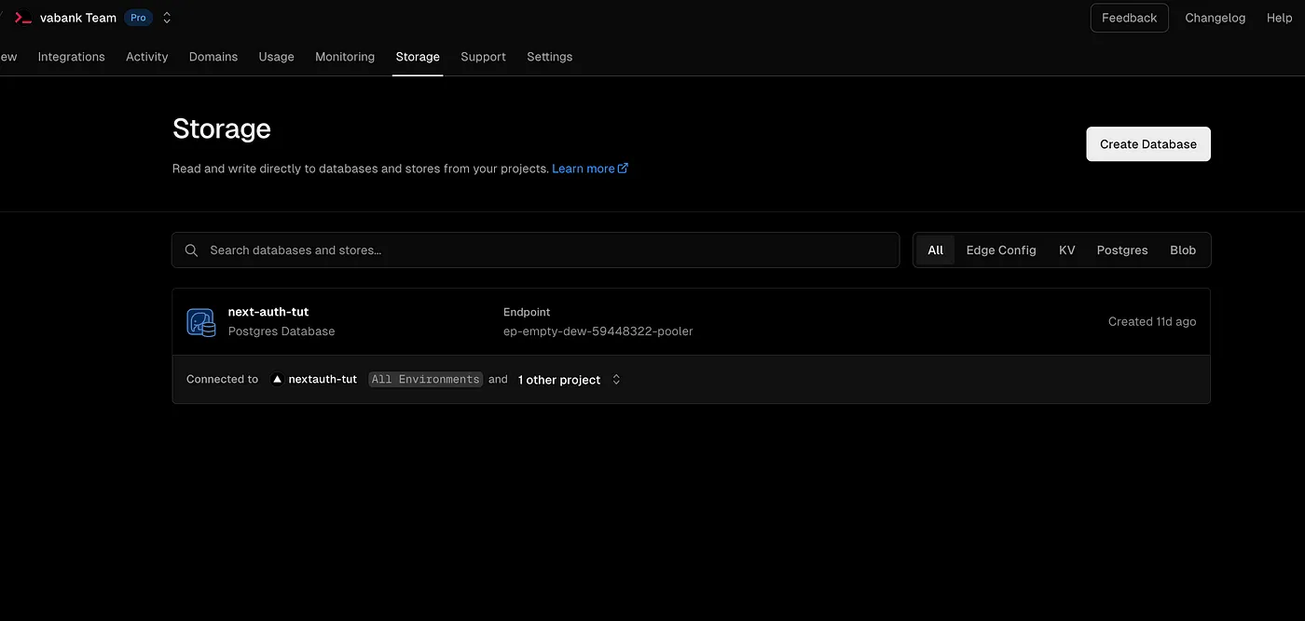Screen dimensions: 1305x621
Task: Click the magnifier icon in the search box
Action: (x=191, y=250)
